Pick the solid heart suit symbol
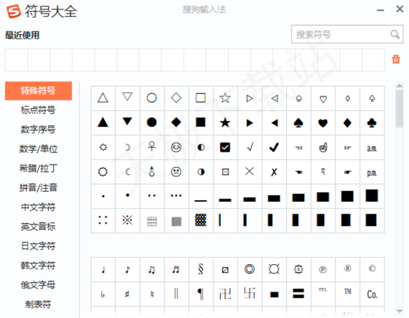 click(322, 123)
